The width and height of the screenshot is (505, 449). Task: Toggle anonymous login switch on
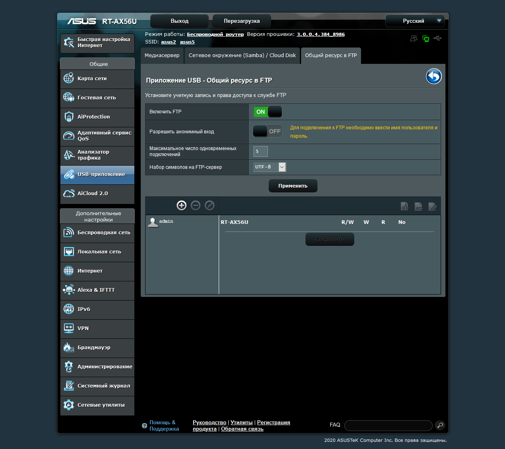267,131
